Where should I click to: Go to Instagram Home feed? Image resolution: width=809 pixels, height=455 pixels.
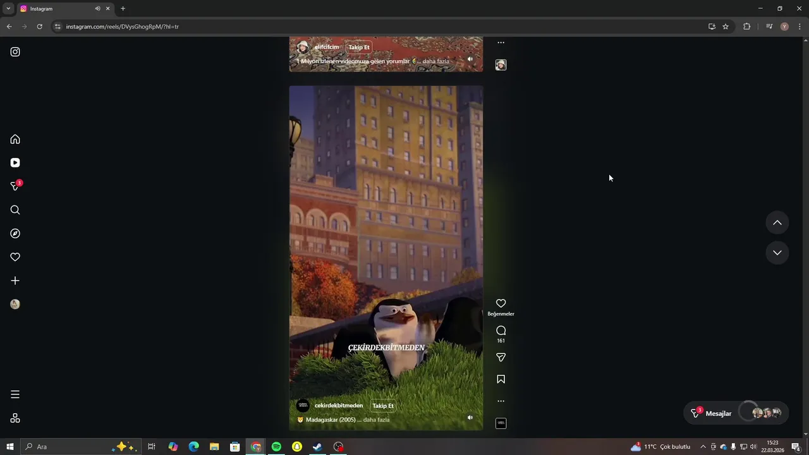(15, 139)
